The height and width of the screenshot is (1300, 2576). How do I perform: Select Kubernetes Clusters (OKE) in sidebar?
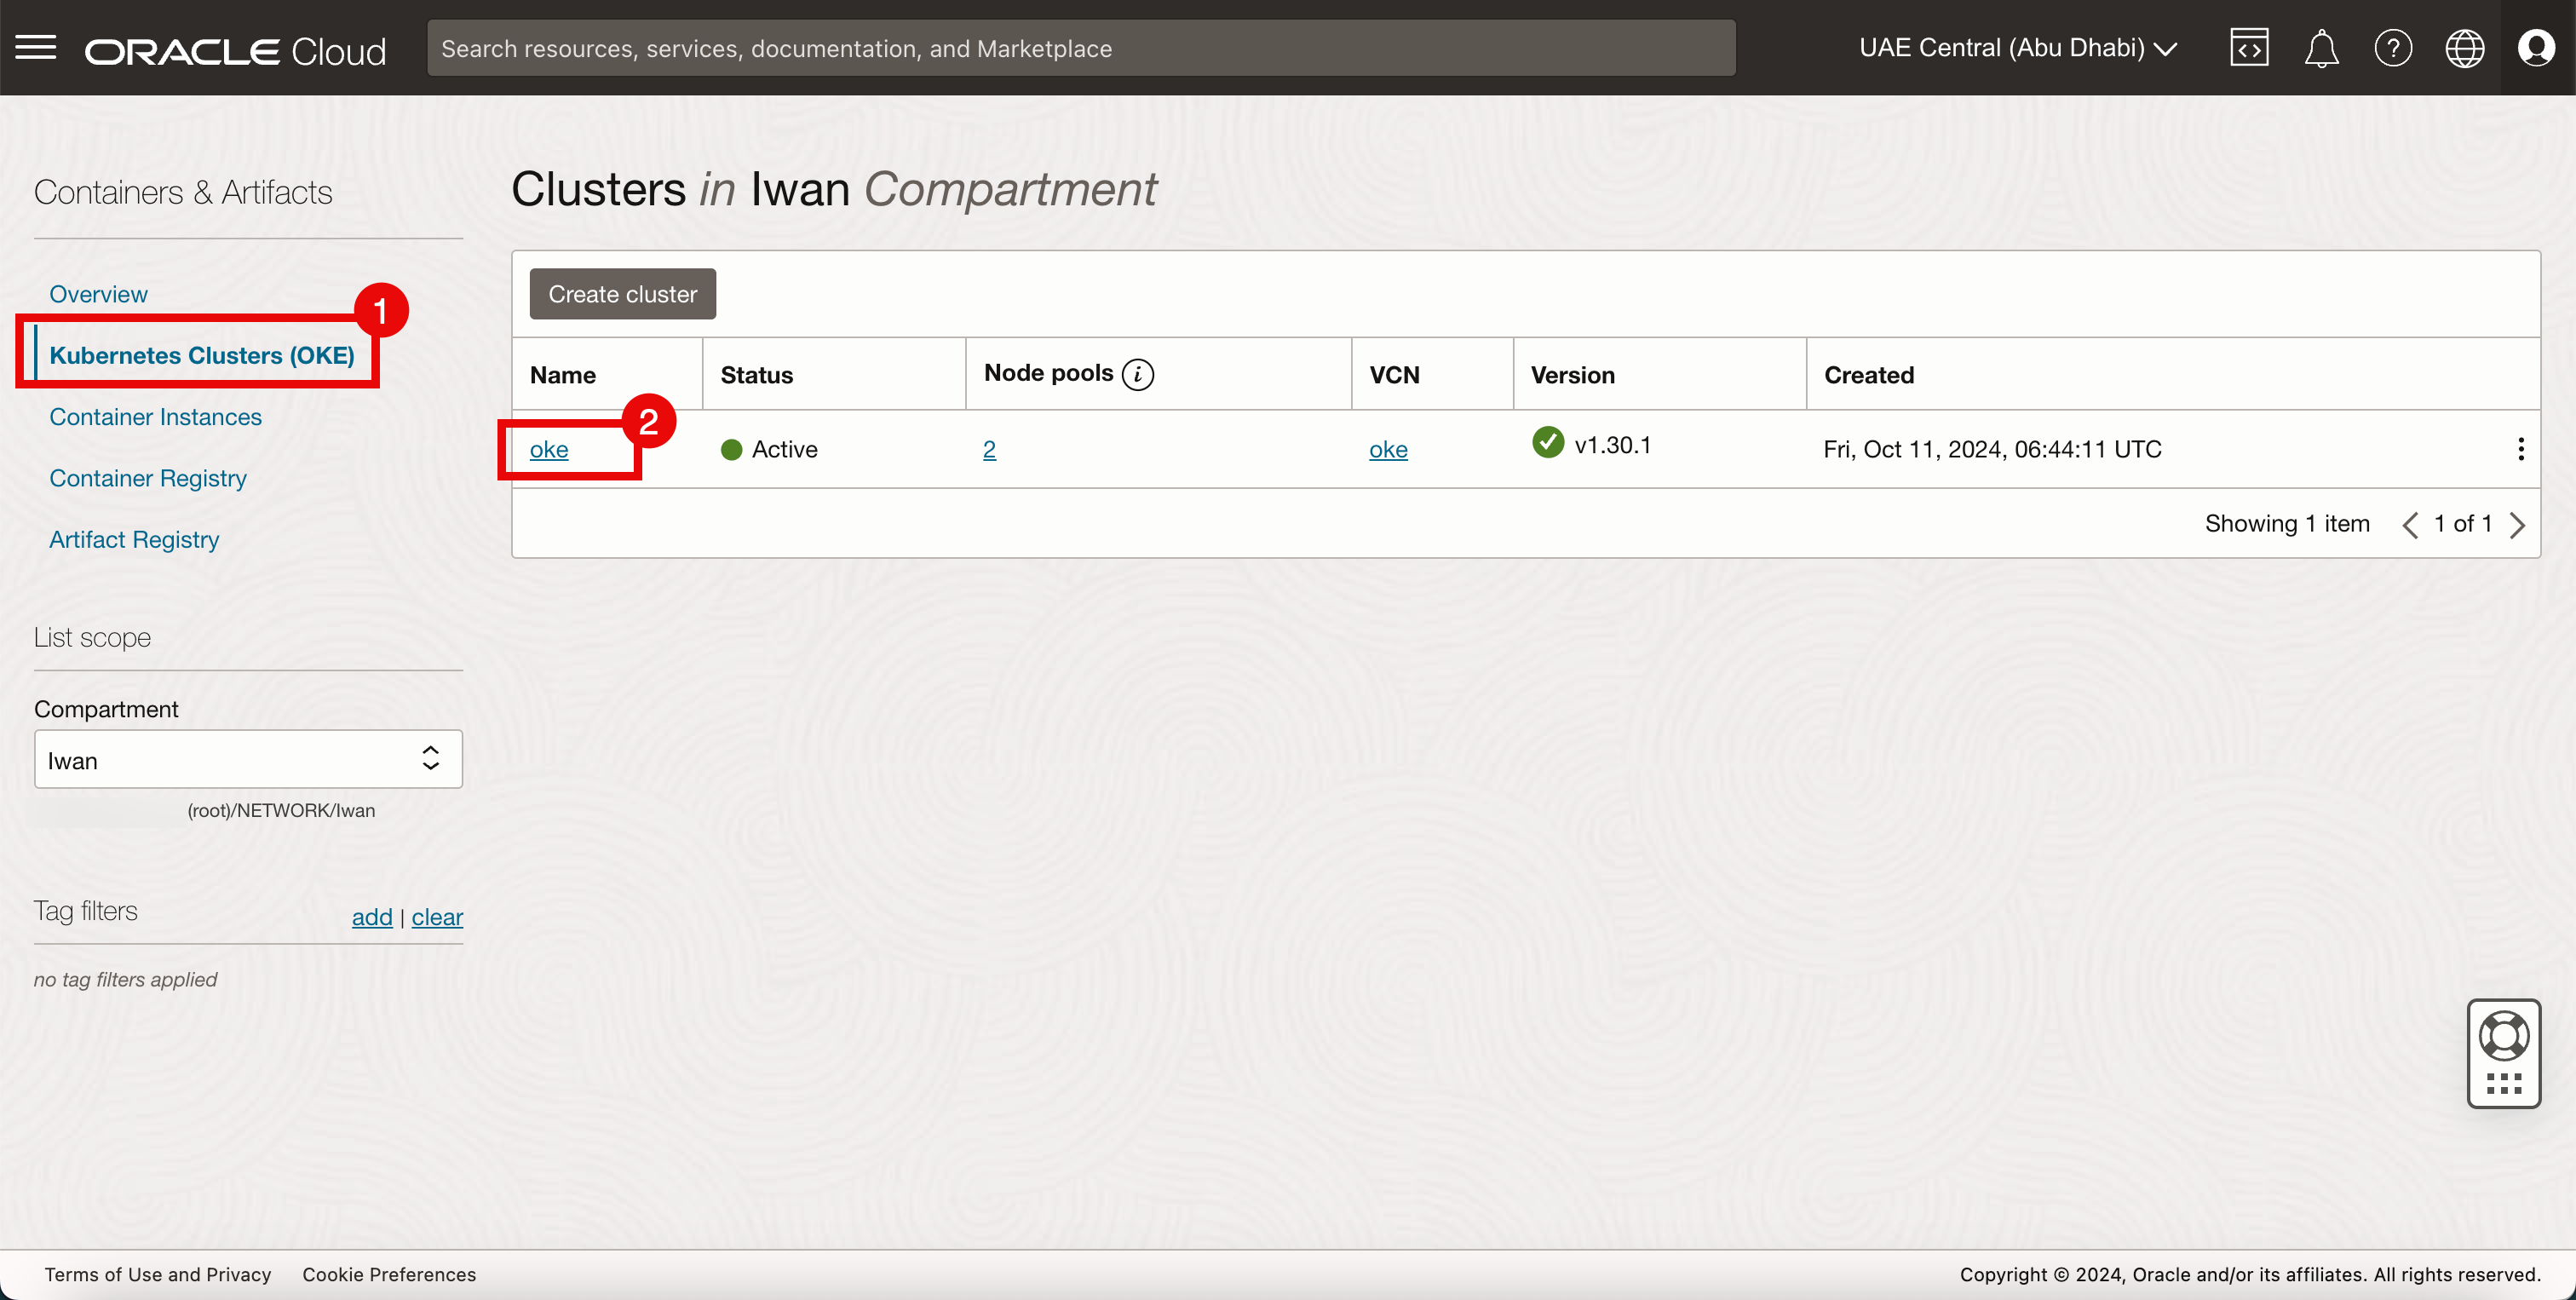point(201,355)
